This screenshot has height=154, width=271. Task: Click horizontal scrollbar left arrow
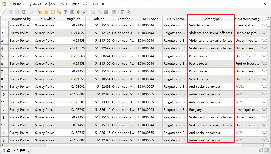[2, 145]
